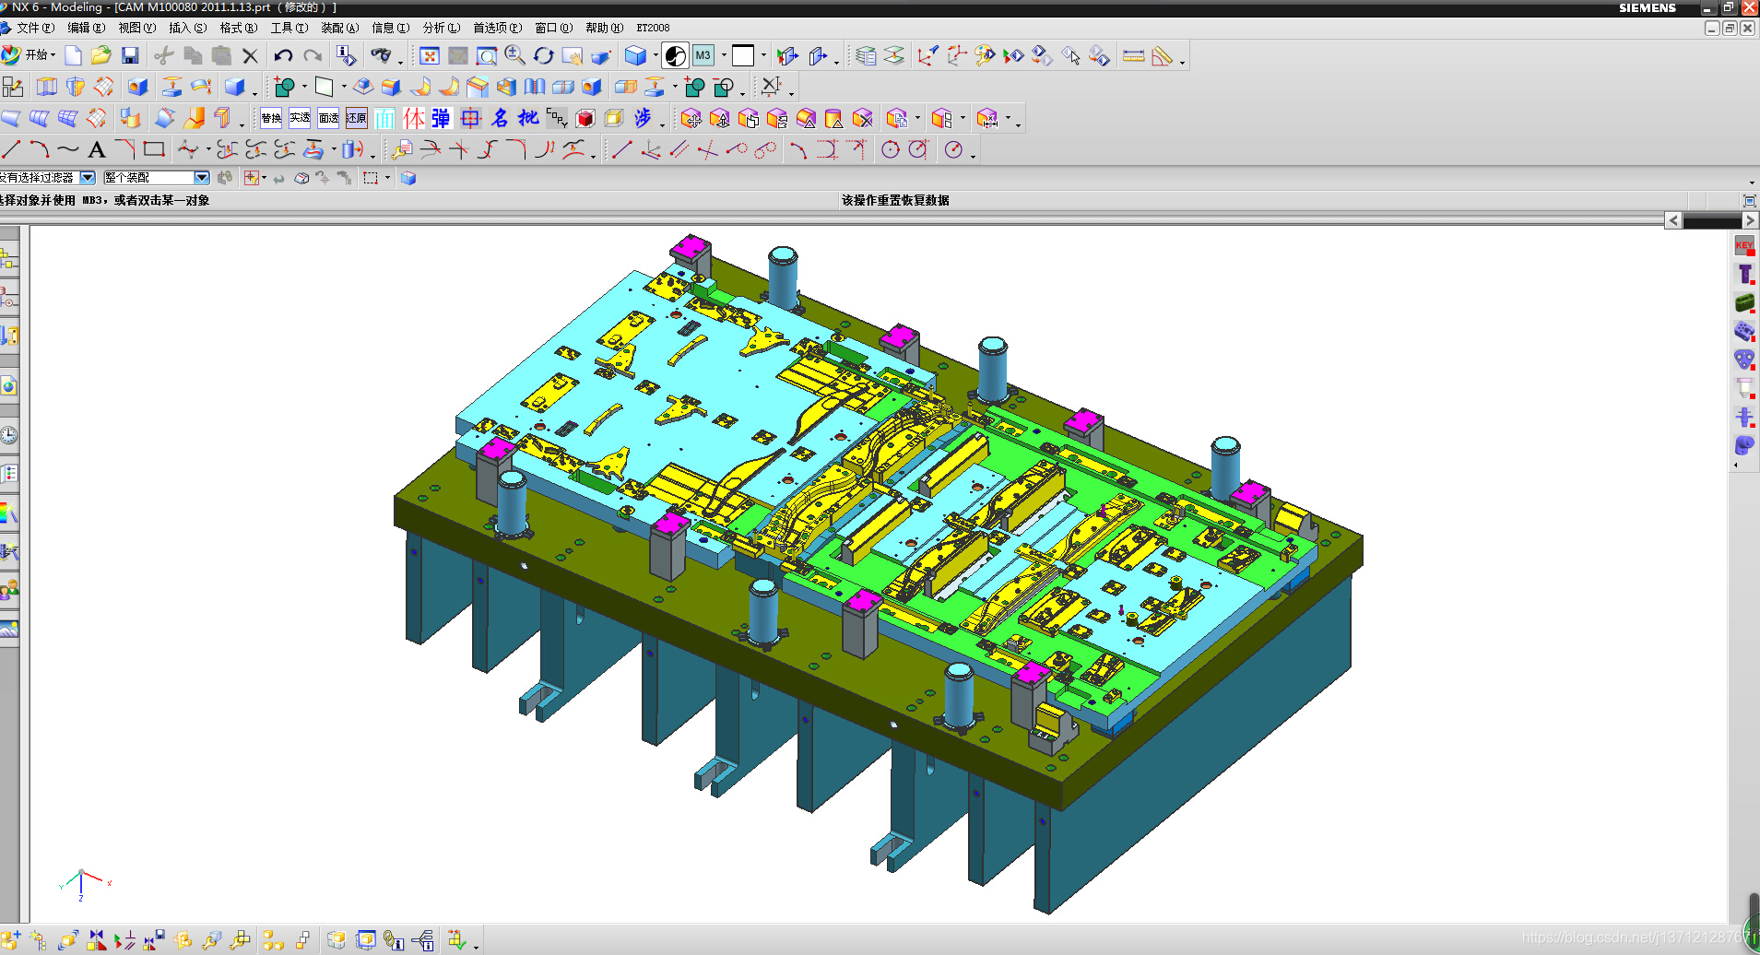
Task: Click the Delete X icon
Action: 250,55
